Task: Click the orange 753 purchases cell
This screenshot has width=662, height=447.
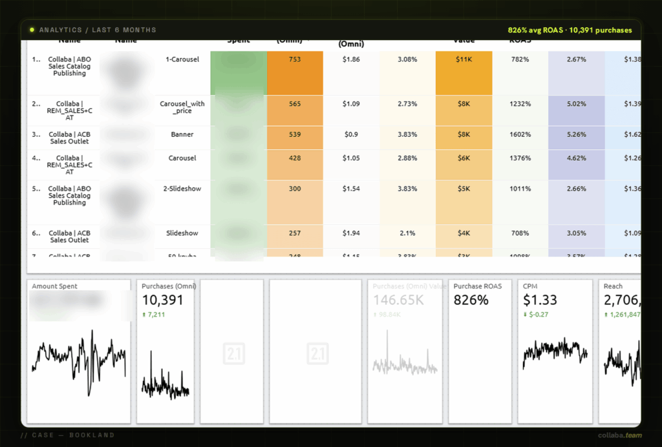Action: click(x=295, y=73)
